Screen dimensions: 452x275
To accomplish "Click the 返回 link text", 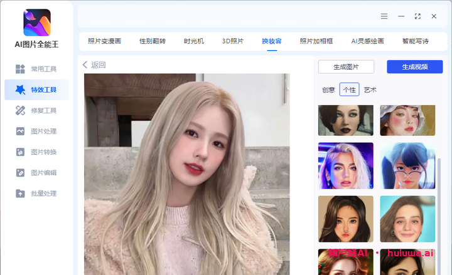I will coord(99,65).
